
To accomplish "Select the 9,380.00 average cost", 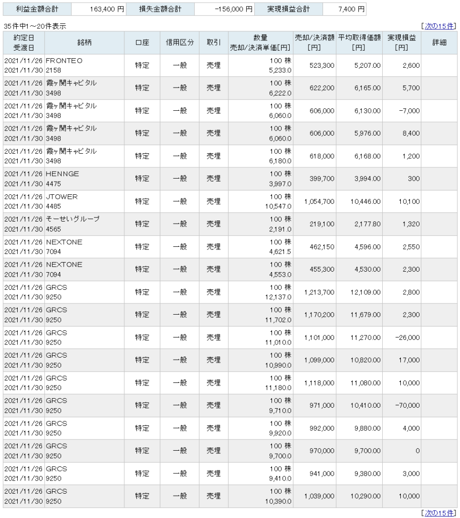I will tap(367, 473).
